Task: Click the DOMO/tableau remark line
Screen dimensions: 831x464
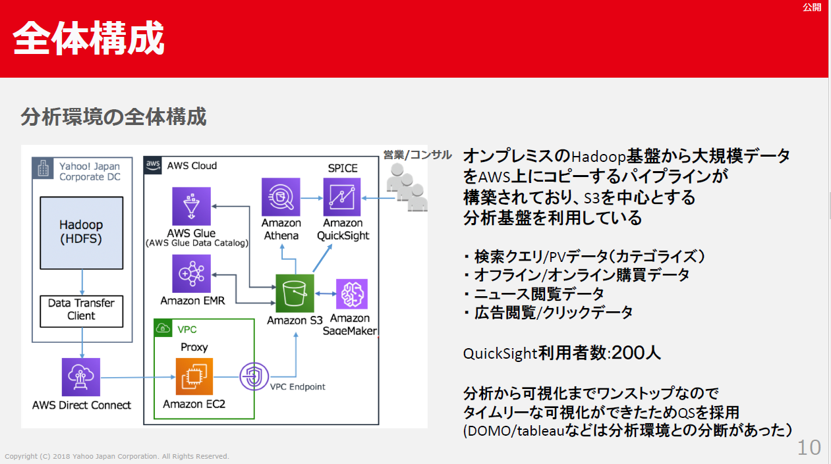Action: (x=627, y=430)
